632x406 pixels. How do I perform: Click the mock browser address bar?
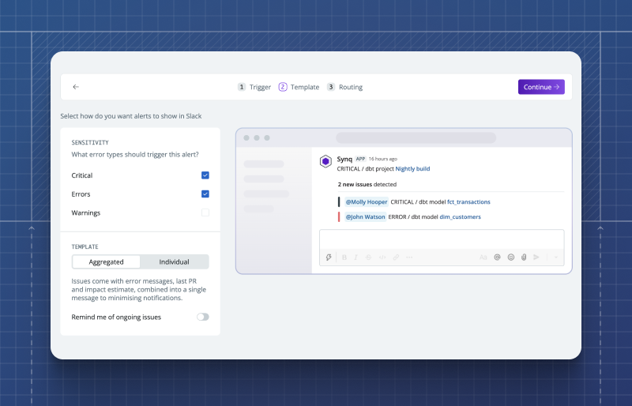(x=416, y=138)
